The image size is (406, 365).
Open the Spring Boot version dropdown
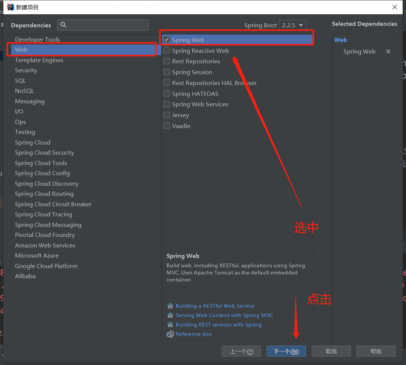293,25
